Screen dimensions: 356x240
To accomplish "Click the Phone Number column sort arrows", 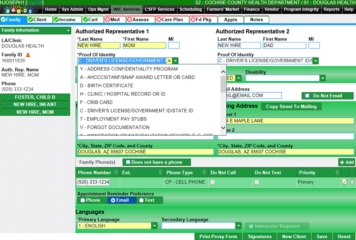I will 115,173.
